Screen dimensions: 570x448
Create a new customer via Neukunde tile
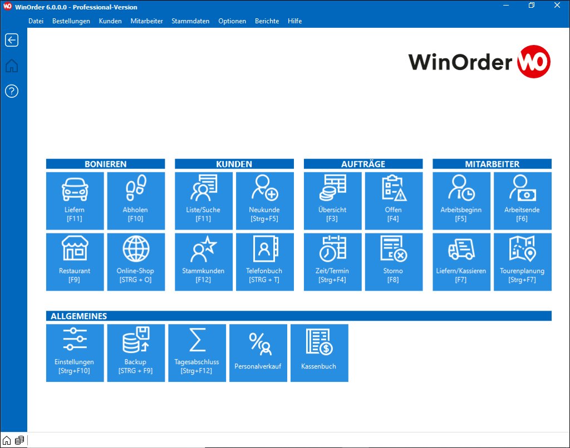(264, 201)
